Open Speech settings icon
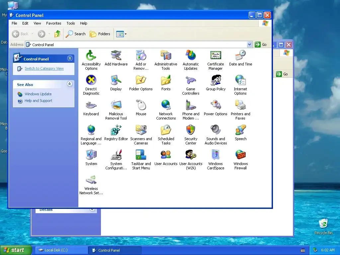Image resolution: width=340 pixels, height=255 pixels. [x=240, y=130]
